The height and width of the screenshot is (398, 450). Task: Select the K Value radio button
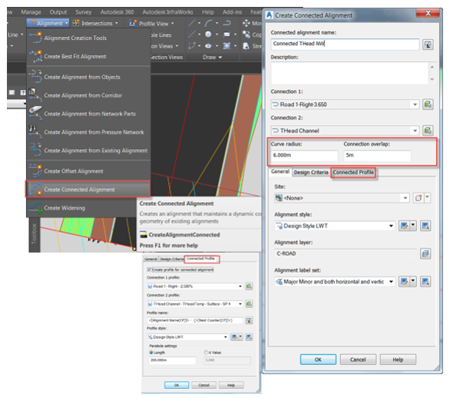(x=206, y=353)
